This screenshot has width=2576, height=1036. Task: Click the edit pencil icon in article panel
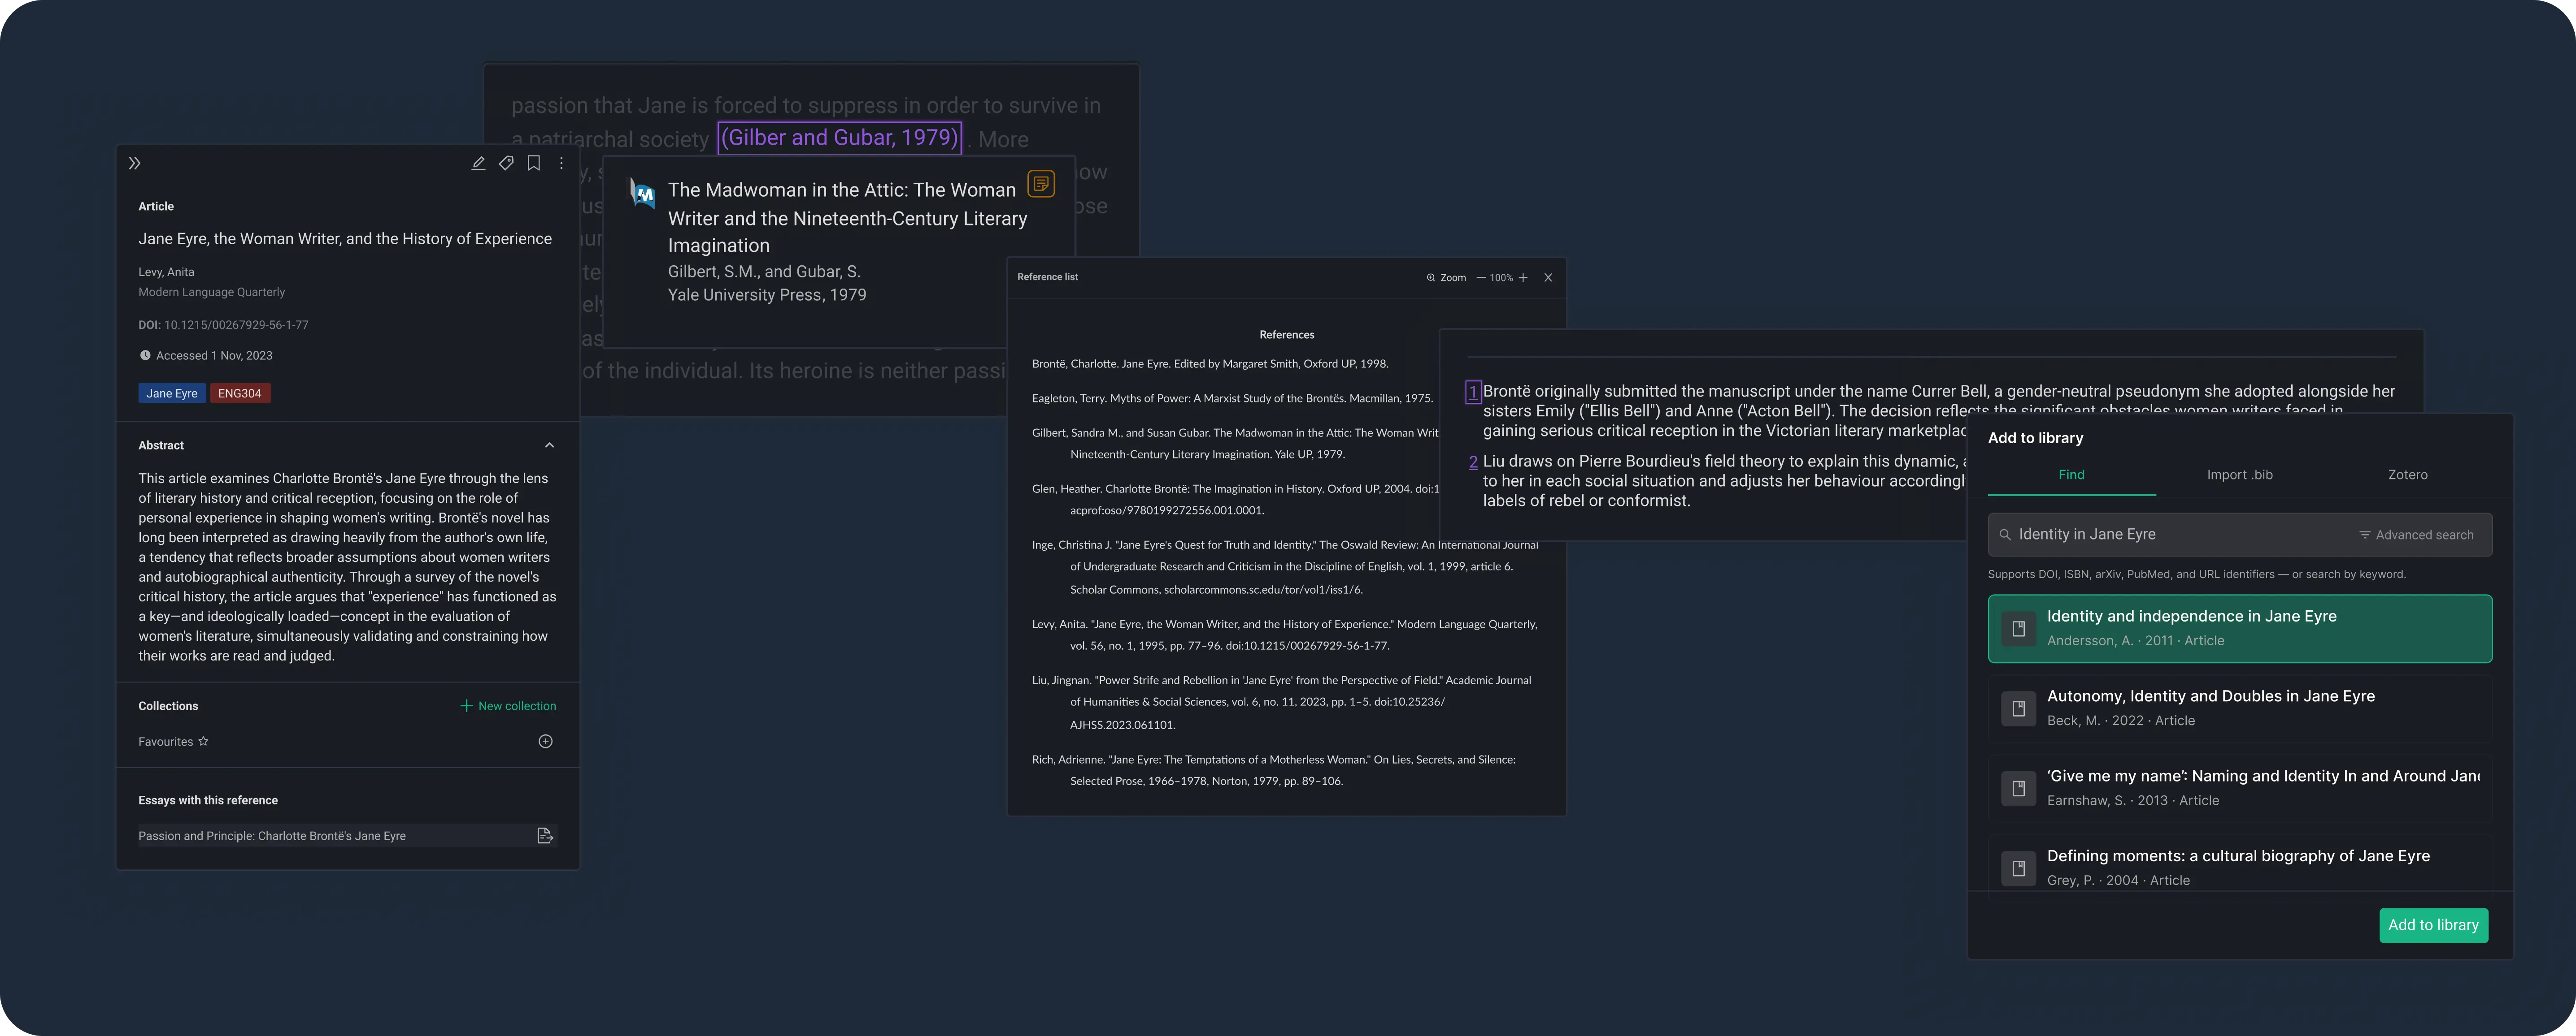(x=478, y=163)
